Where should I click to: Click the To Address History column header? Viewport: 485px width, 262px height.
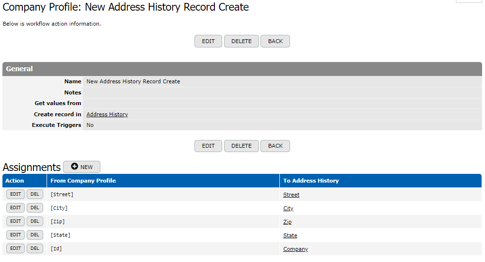[311, 181]
